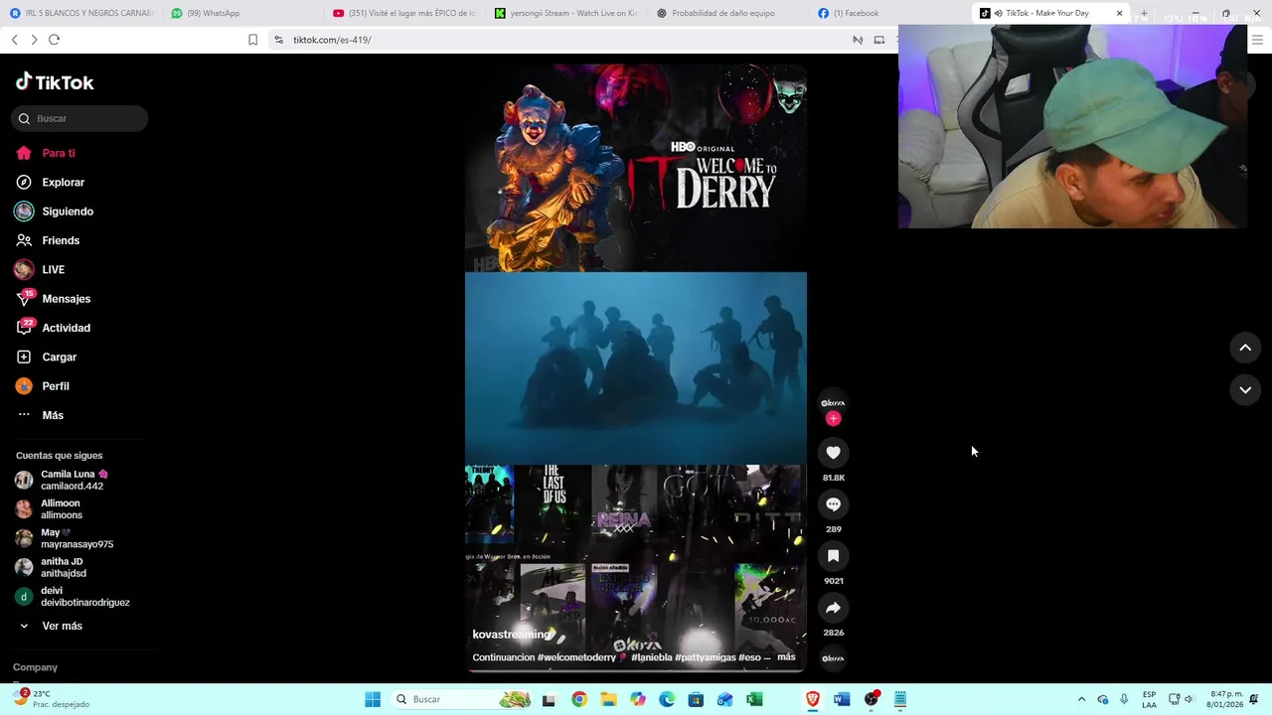Open the creator avatar above follow button
The width and height of the screenshot is (1272, 715).
[x=833, y=402]
